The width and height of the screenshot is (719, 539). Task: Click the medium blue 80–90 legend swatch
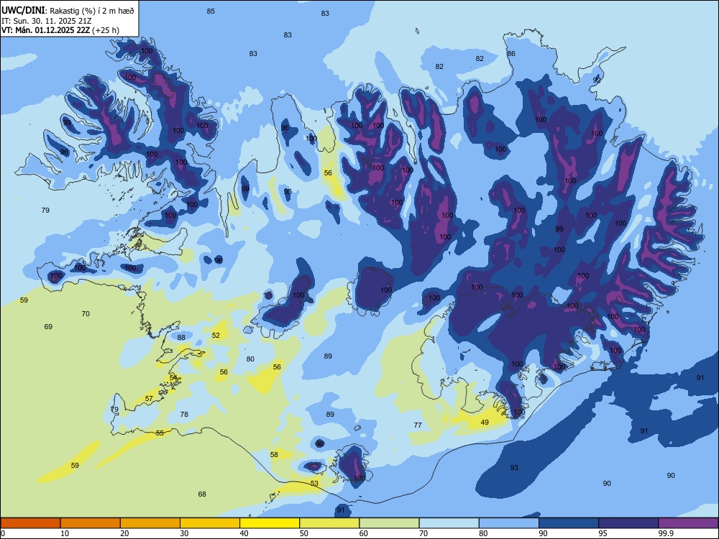tap(509, 523)
